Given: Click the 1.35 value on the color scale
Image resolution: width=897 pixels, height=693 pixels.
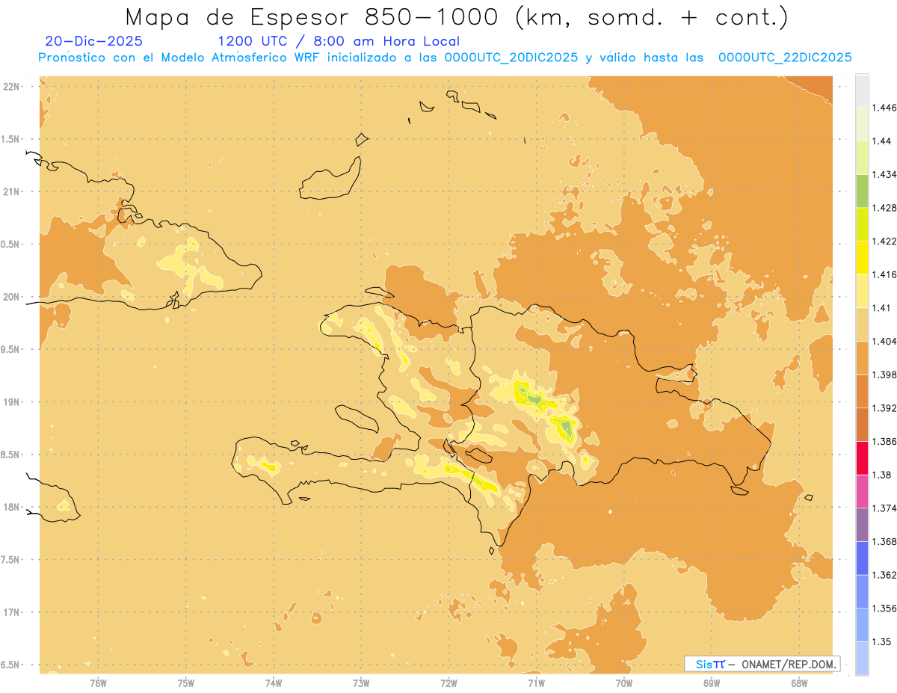Looking at the screenshot, I should click(881, 642).
